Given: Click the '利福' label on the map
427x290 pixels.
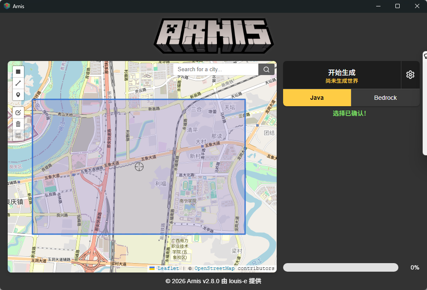Looking at the screenshot, I should (161, 184).
